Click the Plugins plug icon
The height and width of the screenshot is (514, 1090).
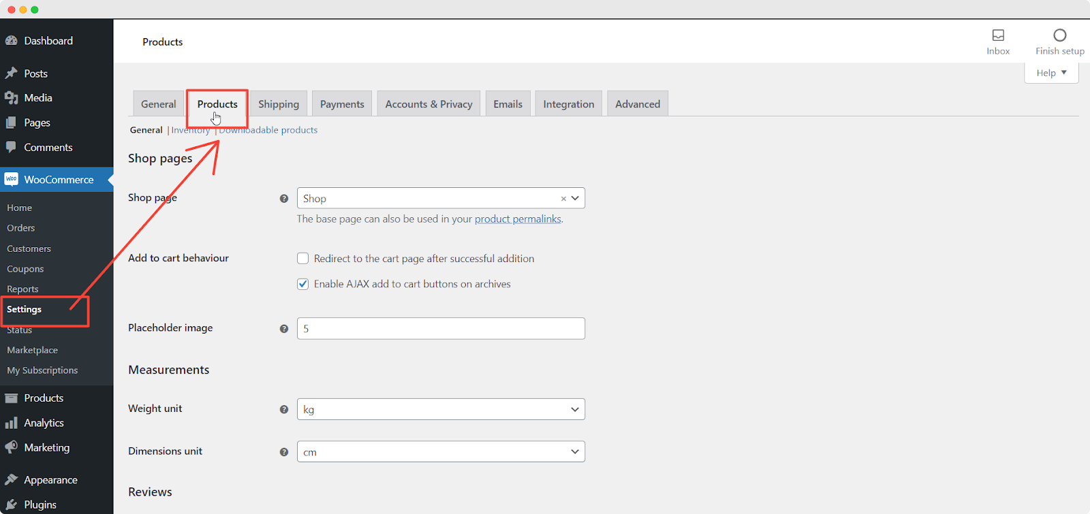click(x=11, y=504)
